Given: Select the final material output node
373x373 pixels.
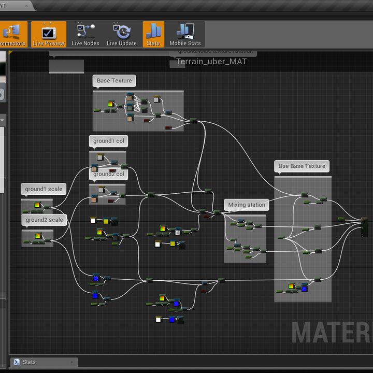Looking at the screenshot, I should click(x=364, y=227).
